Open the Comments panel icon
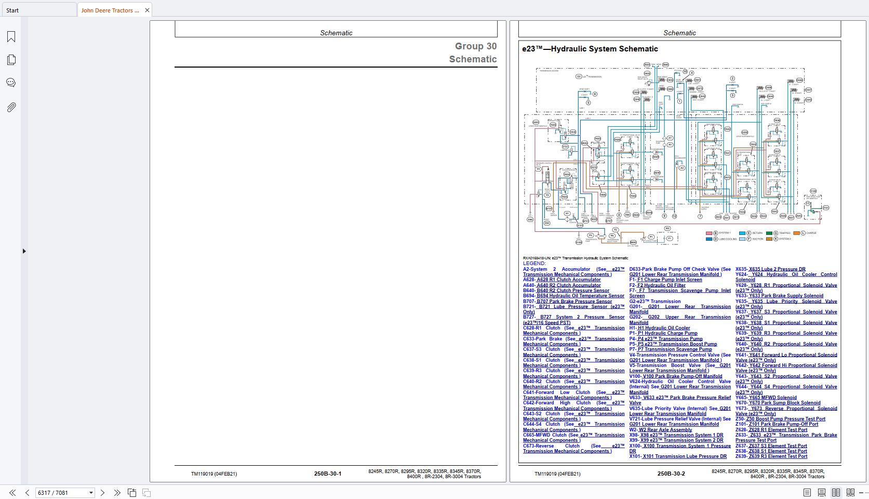The height and width of the screenshot is (499, 869). 11,83
